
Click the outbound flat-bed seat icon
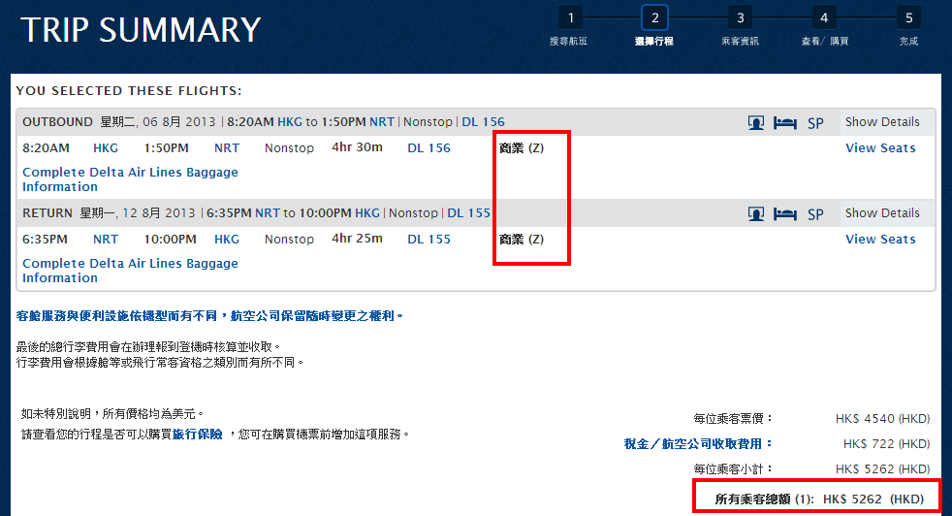tap(784, 123)
